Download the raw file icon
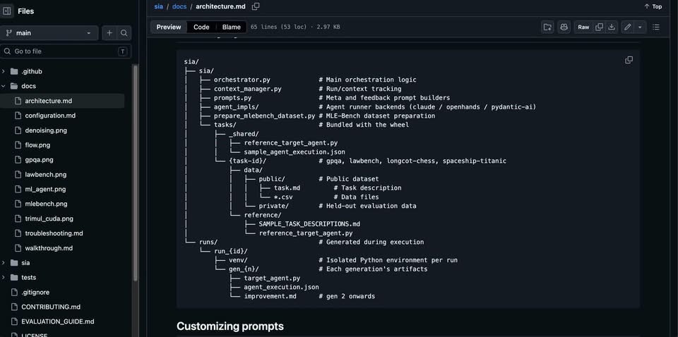 coord(612,27)
